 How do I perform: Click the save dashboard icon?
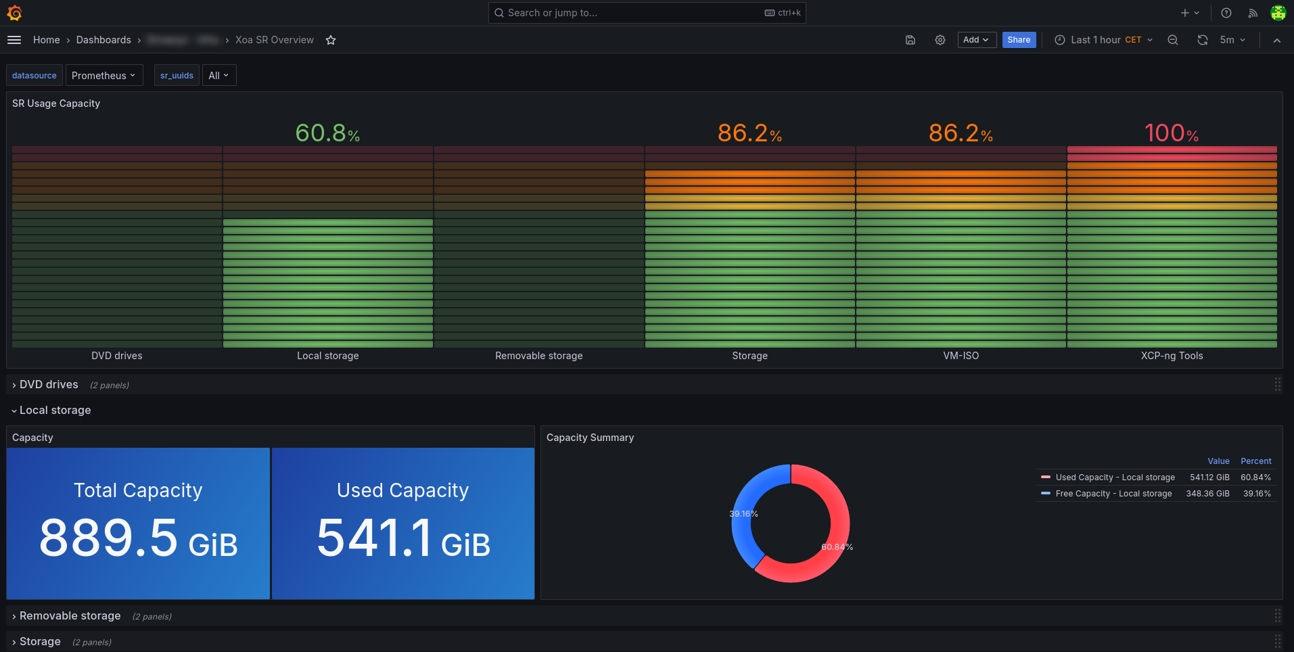click(x=910, y=40)
